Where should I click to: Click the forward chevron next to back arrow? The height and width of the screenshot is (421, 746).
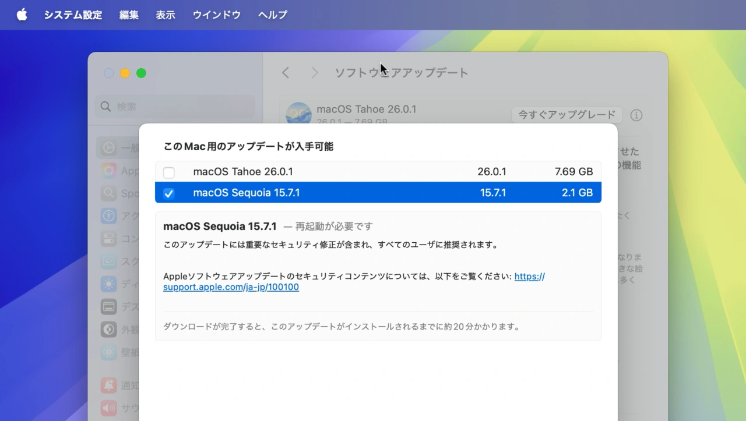(314, 72)
